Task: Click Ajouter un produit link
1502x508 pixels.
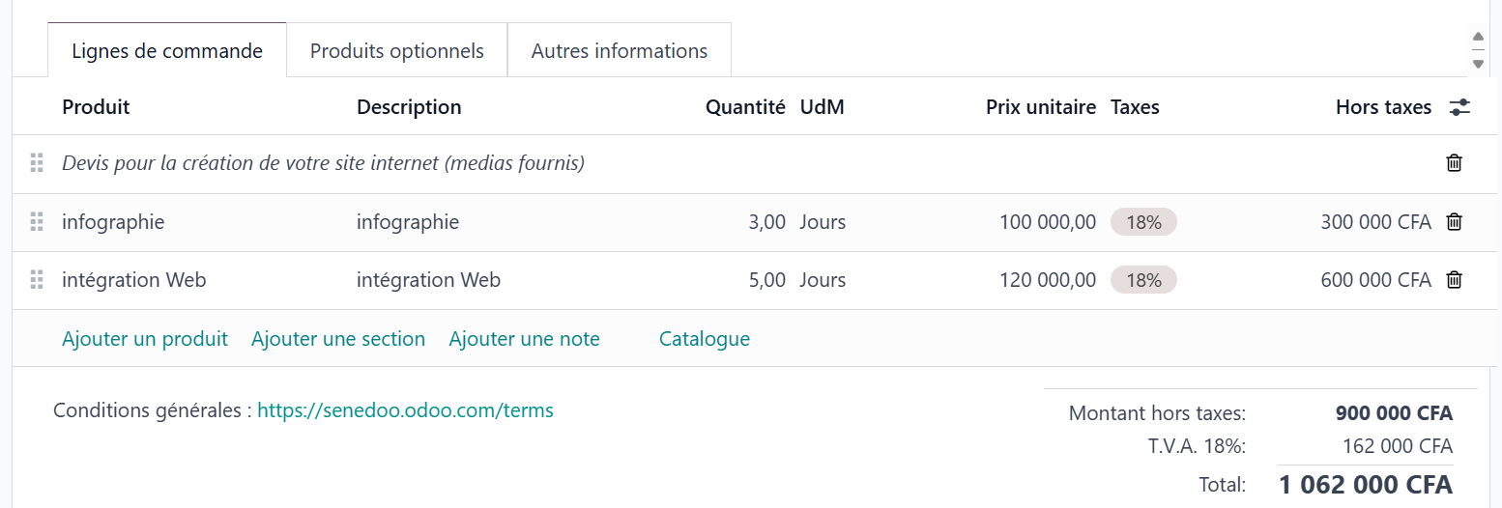Action: coord(145,339)
